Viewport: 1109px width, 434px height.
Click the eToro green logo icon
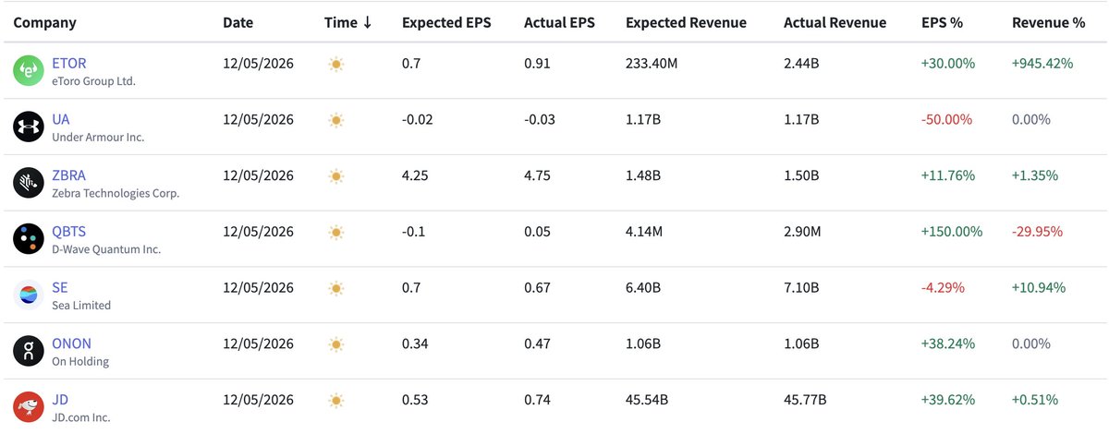(29, 71)
